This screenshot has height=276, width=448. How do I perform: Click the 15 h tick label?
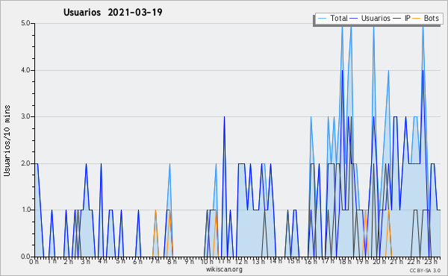pos(293,262)
